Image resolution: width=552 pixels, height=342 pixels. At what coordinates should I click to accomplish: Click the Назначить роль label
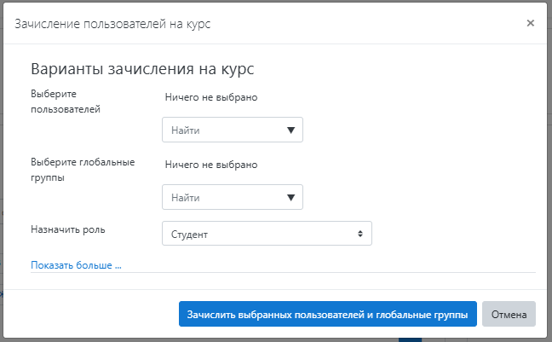tap(68, 229)
